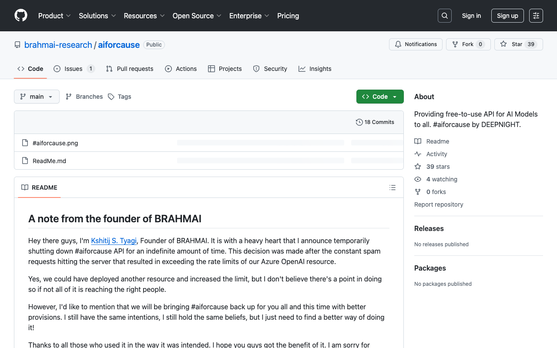Viewport: 557px width, 348px height.
Task: Click the 39 star count badge
Action: [x=531, y=44]
